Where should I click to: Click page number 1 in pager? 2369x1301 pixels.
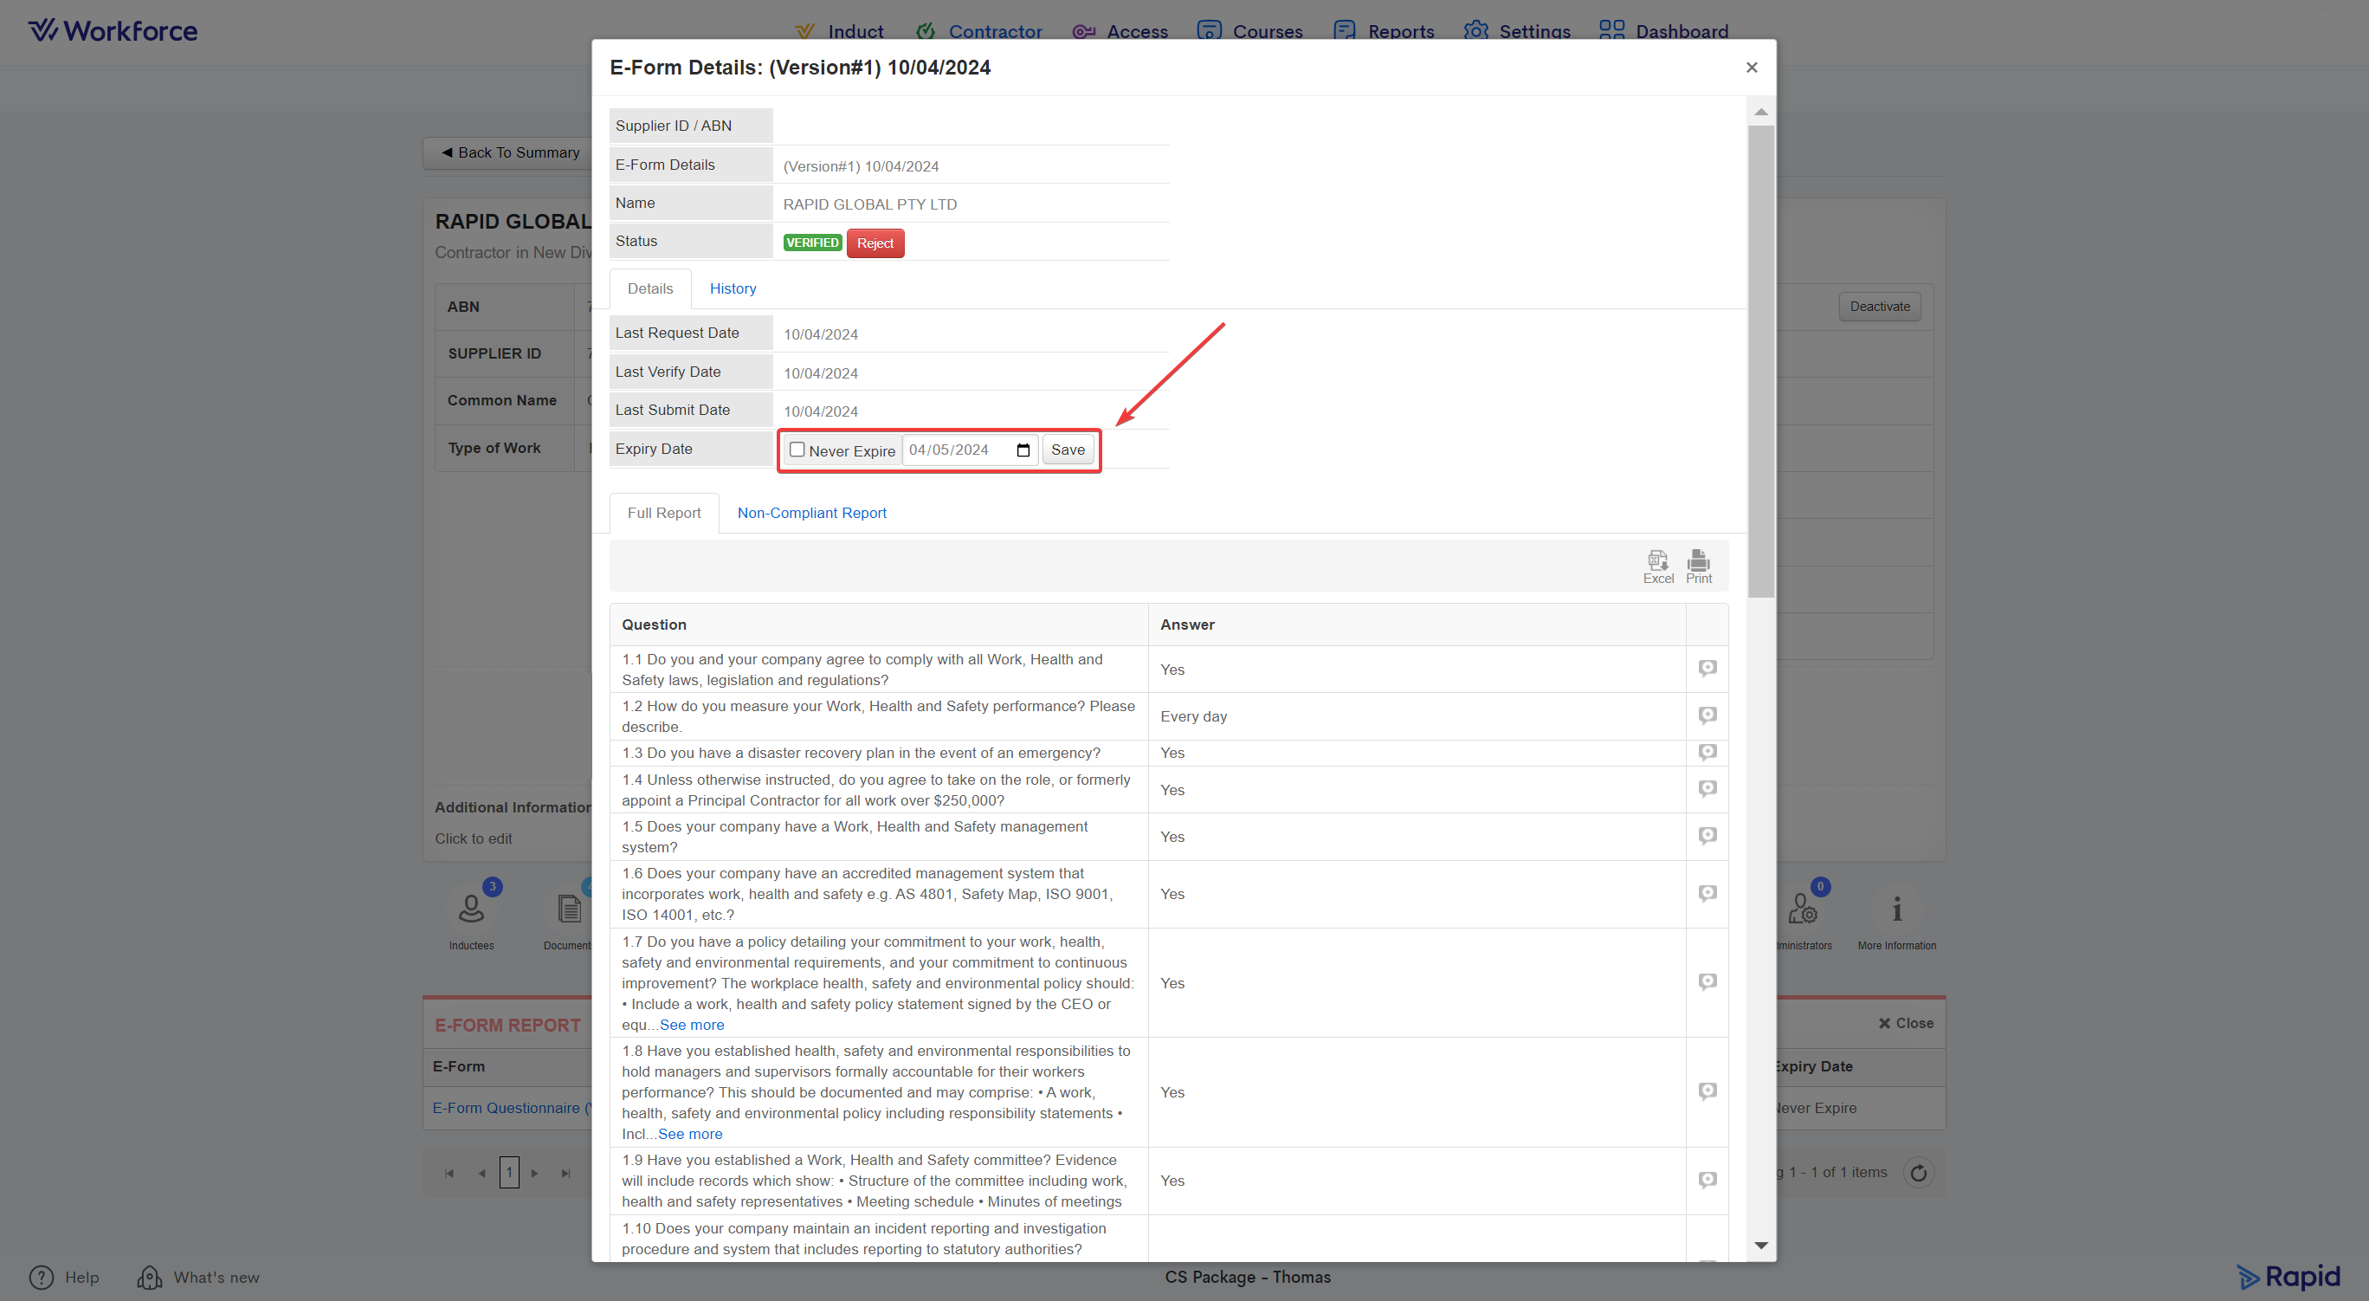coord(508,1173)
